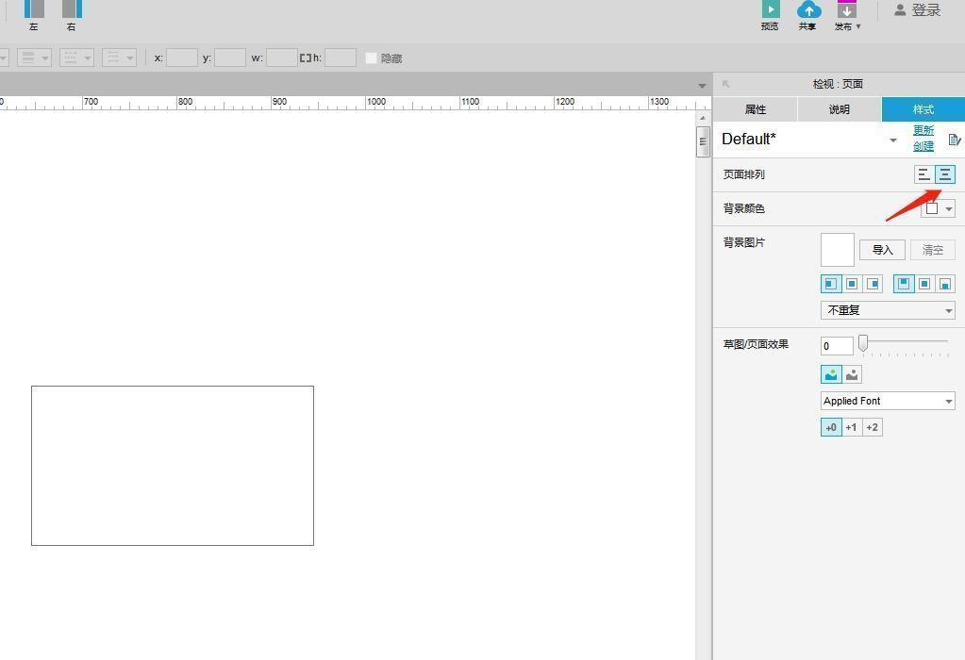Viewport: 965px width, 660px height.
Task: Select the +1 line width option
Action: [851, 427]
